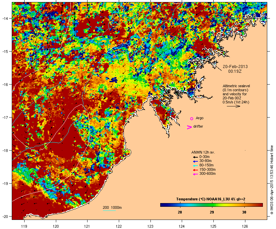
Task: Click the magenta drifter arrow legend icon
Action: pyautogui.click(x=189, y=127)
